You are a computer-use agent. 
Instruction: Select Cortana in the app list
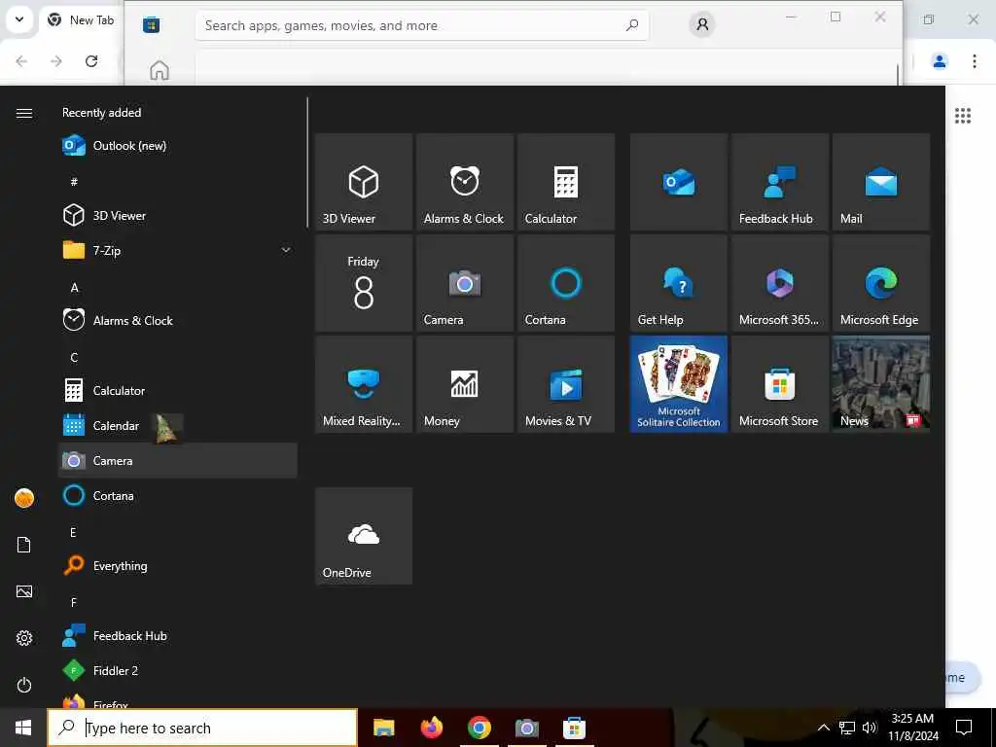pos(178,495)
